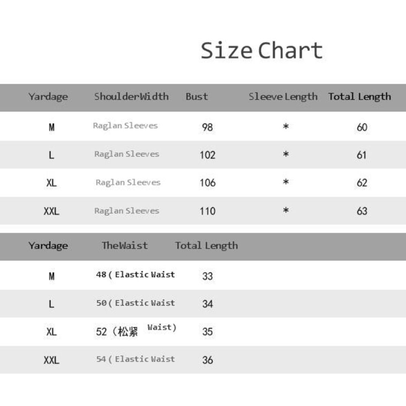The width and height of the screenshot is (406, 406).
Task: Select the length value 35
Action: pyautogui.click(x=207, y=331)
